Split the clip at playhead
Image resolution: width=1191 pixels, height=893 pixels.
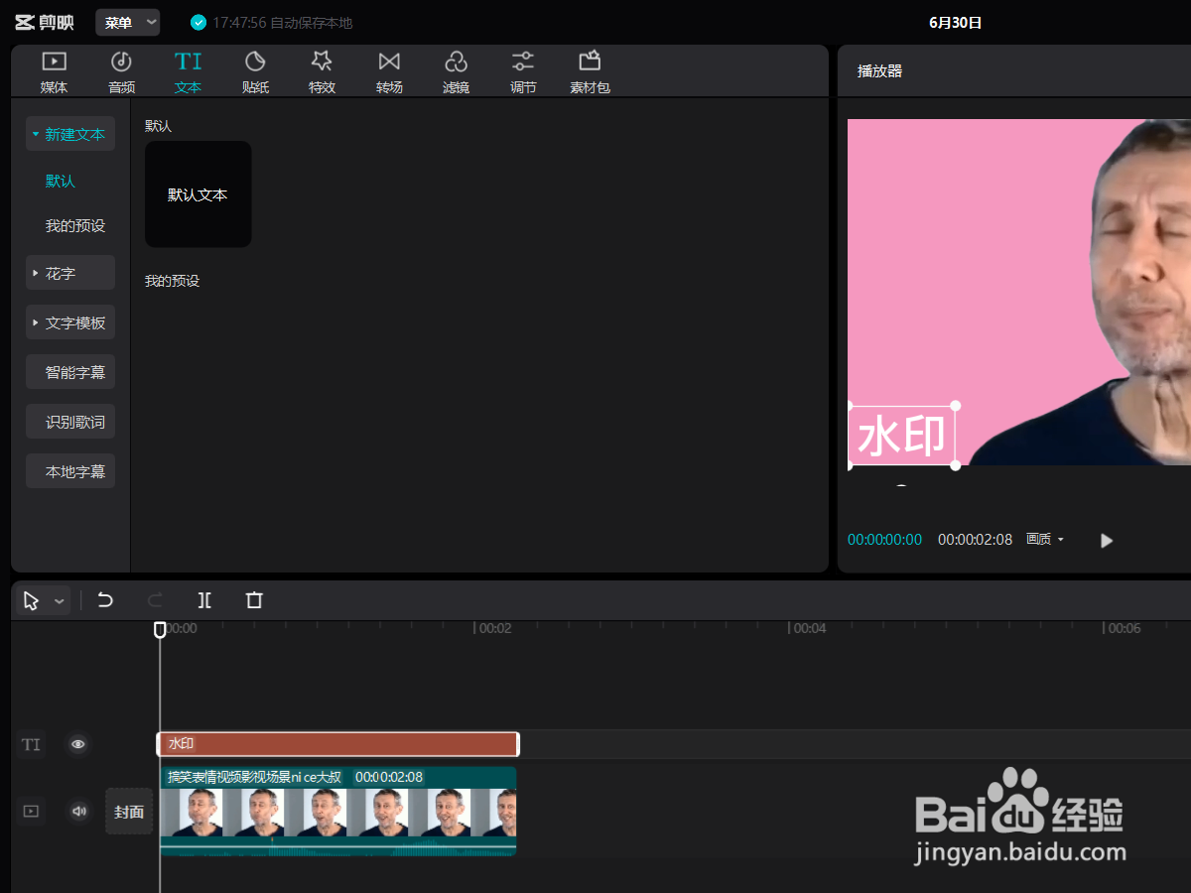tap(204, 600)
